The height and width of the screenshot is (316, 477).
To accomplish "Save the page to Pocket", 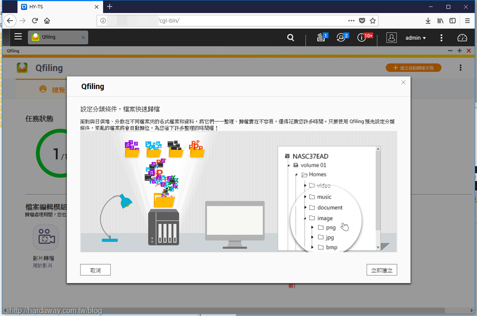I will pos(362,21).
